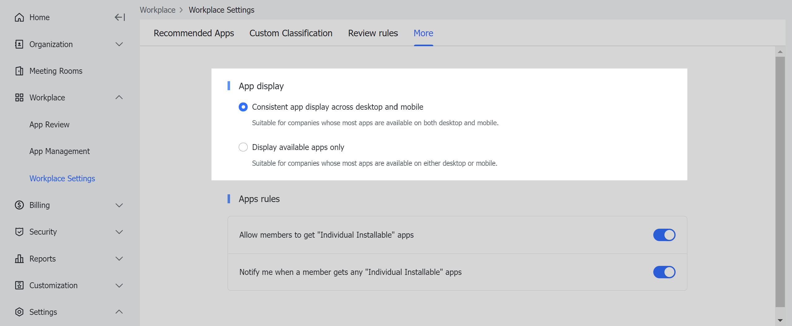The image size is (792, 326).
Task: Click the Customization star icon
Action: (x=19, y=285)
